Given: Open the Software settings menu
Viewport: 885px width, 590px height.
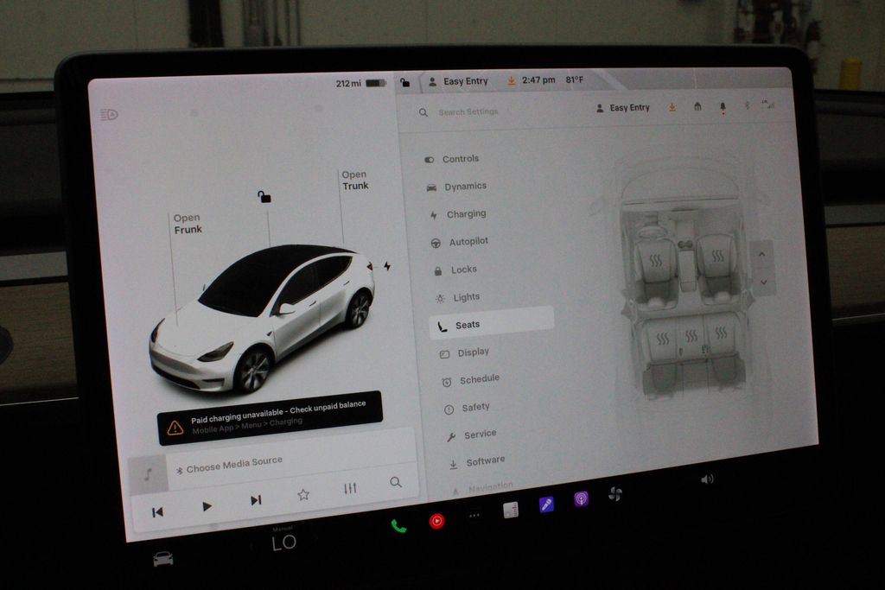Looking at the screenshot, I should (x=477, y=462).
